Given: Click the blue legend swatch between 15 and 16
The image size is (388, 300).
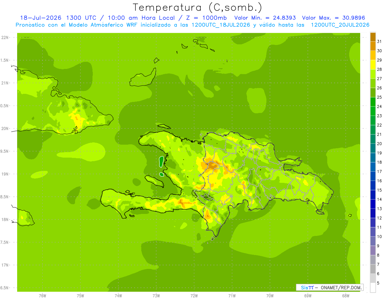Looking at the screenshot, I should 373,185.
